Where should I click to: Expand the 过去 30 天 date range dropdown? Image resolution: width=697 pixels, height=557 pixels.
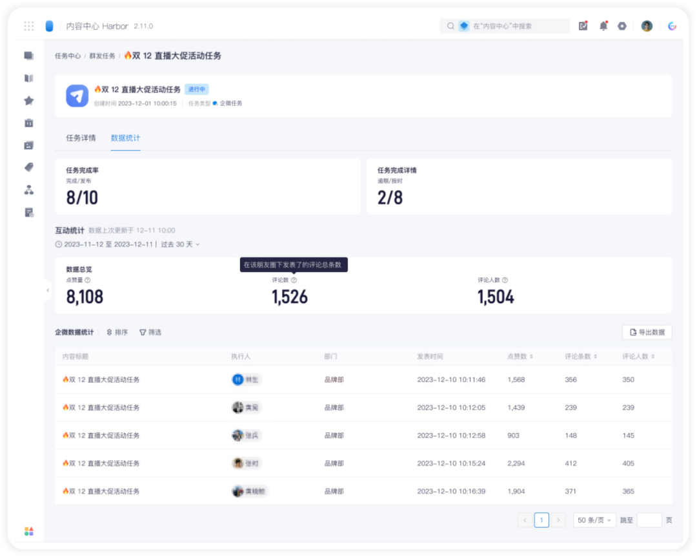pyautogui.click(x=180, y=244)
